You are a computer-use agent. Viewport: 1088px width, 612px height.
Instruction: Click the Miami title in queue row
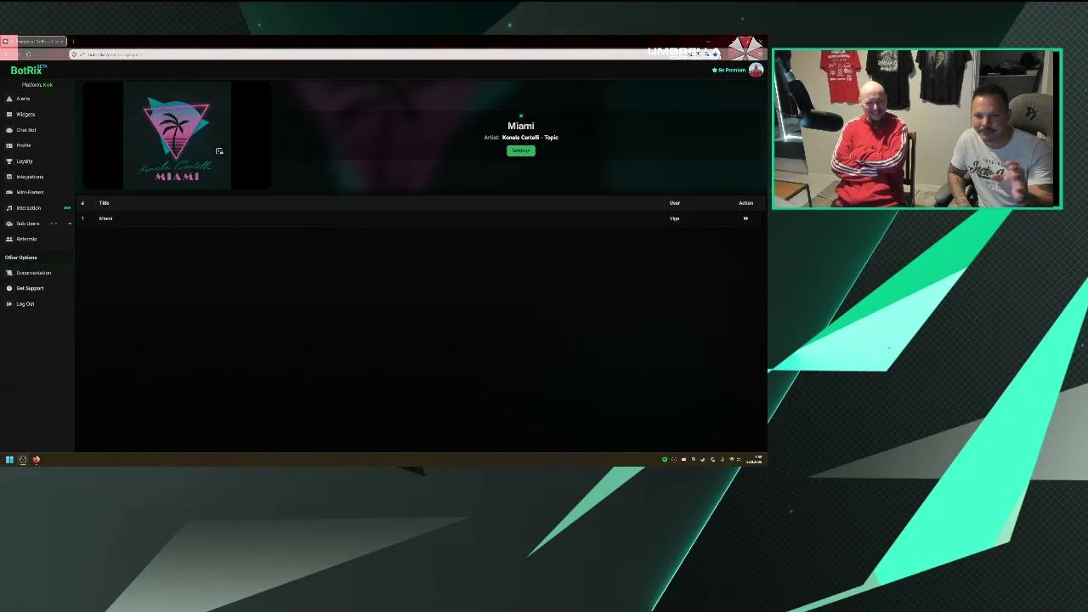105,218
